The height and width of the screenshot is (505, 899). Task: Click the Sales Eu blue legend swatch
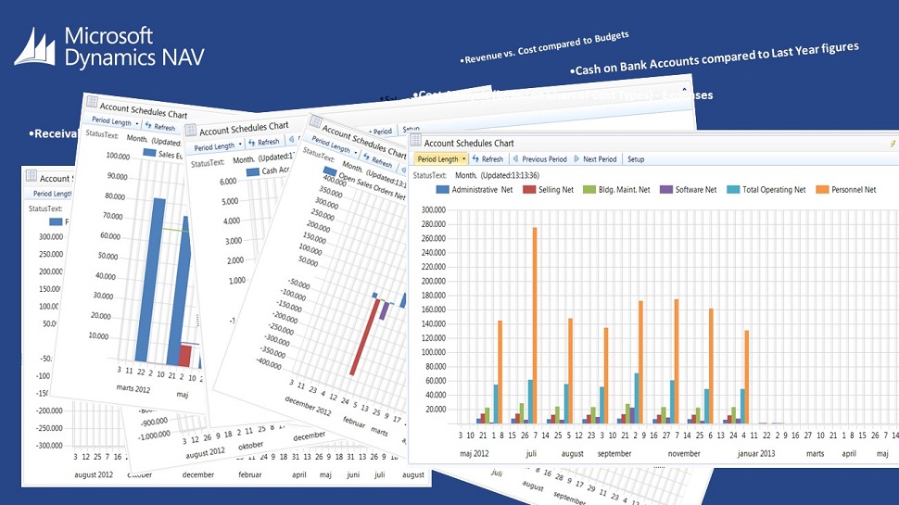149,153
